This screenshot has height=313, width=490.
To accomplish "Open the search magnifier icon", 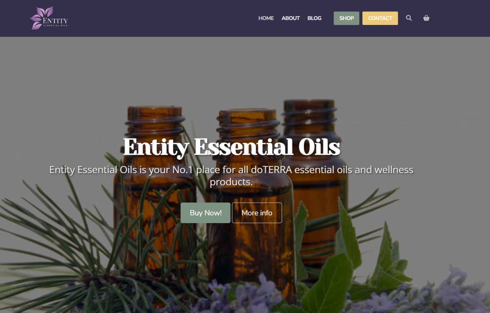I will (409, 18).
